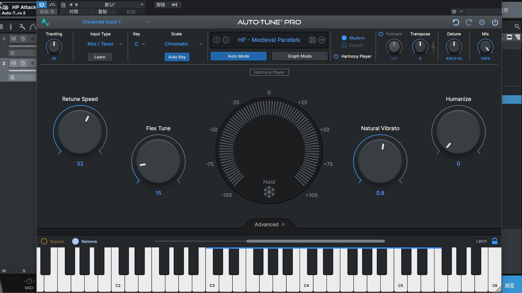Click the redo arrow icon
Viewport: 522px width, 293px height.
pyautogui.click(x=469, y=22)
